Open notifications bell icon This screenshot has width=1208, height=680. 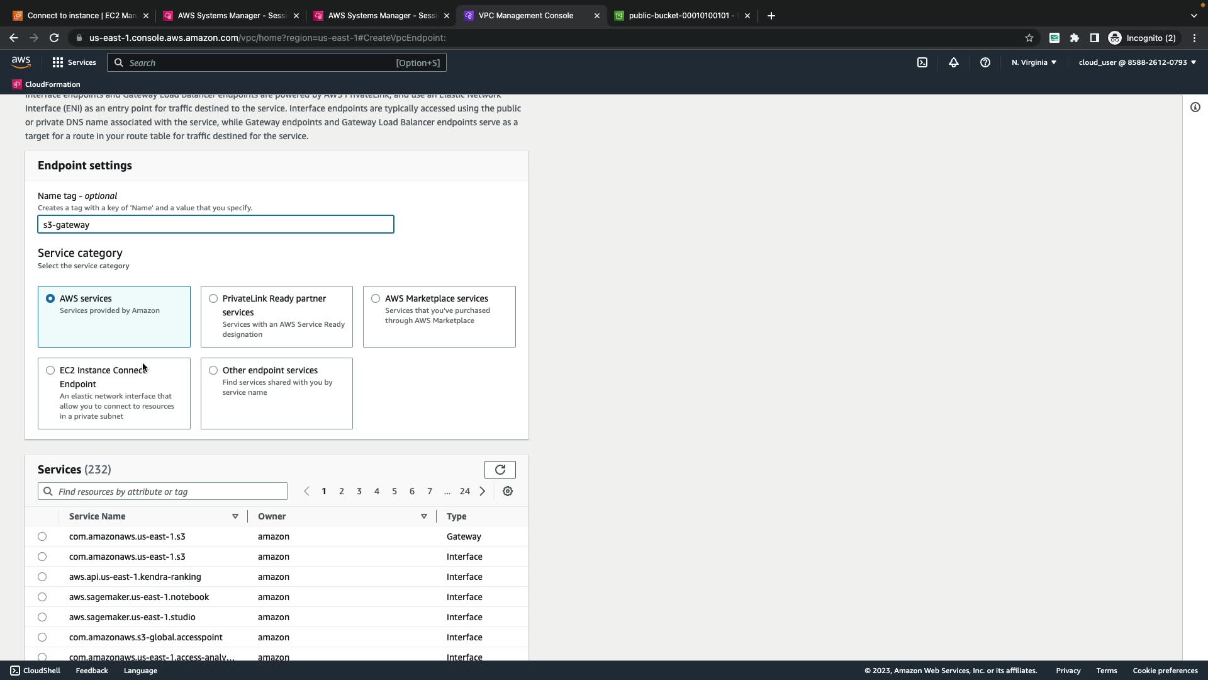[953, 62]
